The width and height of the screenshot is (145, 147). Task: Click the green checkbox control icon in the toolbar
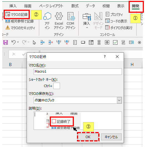[x=115, y=42]
